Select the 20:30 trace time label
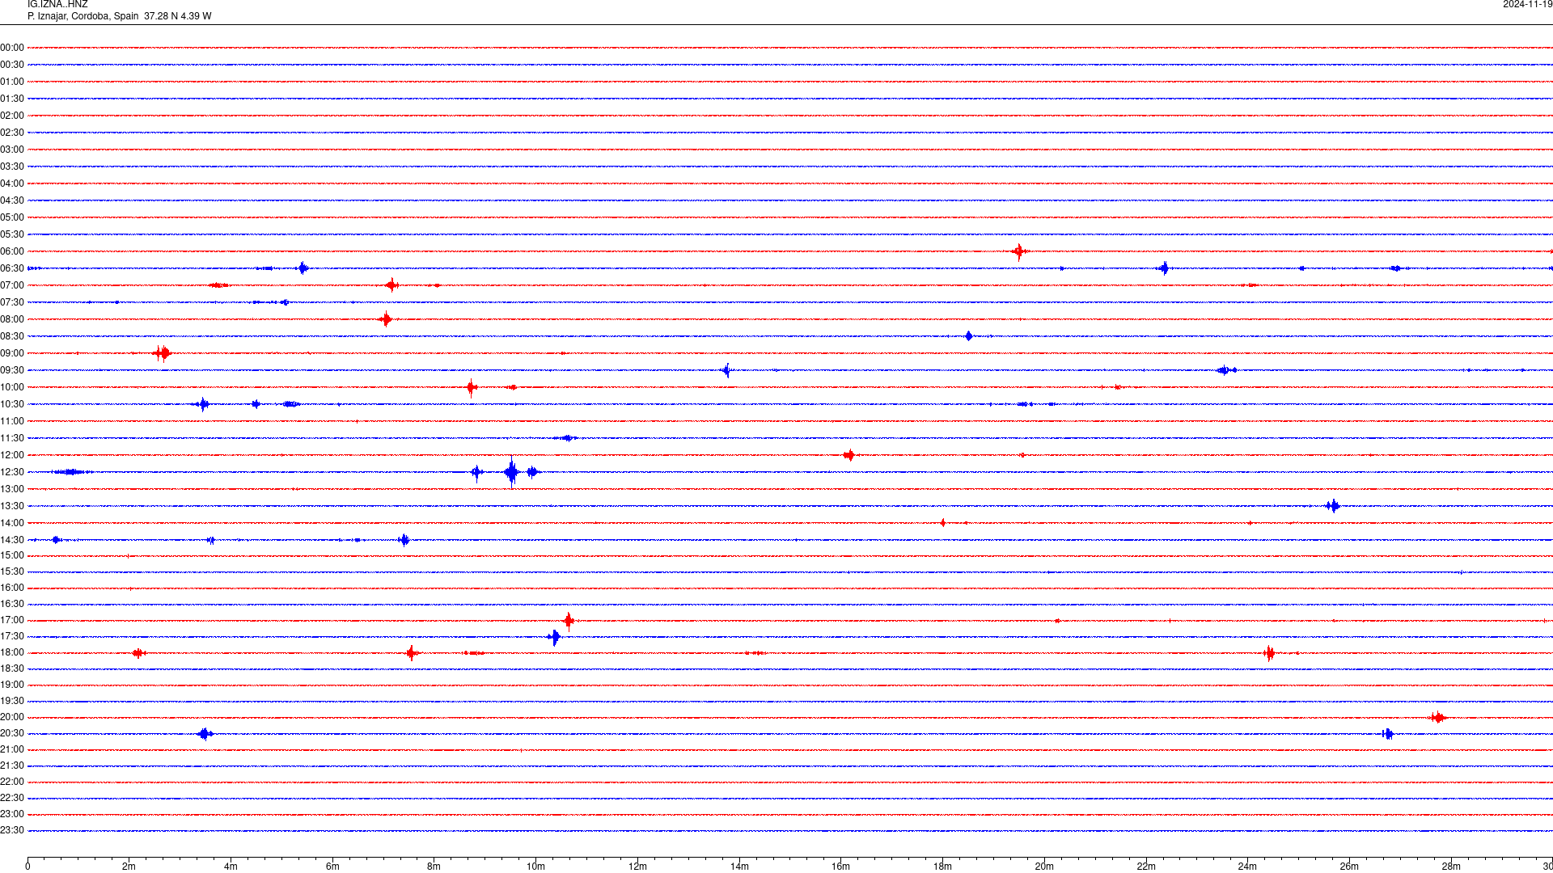Screen dimensions: 1553x873 [12, 733]
